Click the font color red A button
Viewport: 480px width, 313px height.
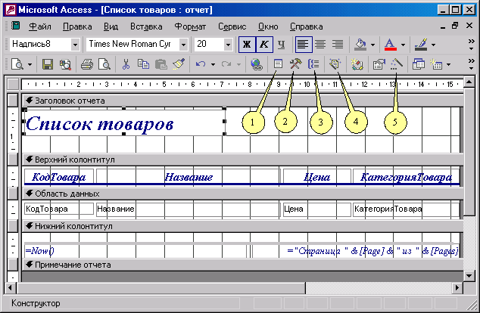[x=390, y=45]
